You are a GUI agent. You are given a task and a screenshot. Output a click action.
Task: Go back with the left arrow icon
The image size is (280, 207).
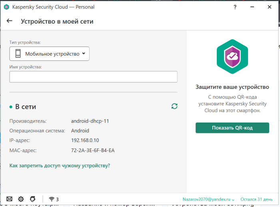(10, 21)
